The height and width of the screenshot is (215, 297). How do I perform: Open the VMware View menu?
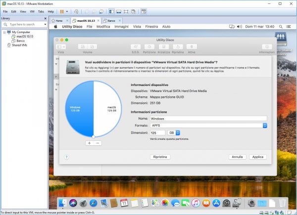click(x=23, y=12)
